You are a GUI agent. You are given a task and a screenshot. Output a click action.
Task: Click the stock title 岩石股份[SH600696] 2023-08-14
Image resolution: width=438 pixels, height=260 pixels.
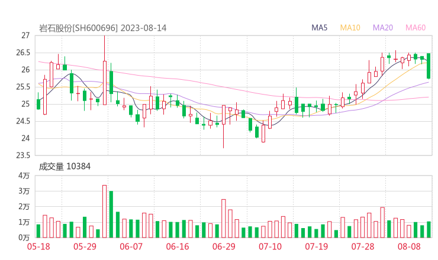[x=102, y=28]
